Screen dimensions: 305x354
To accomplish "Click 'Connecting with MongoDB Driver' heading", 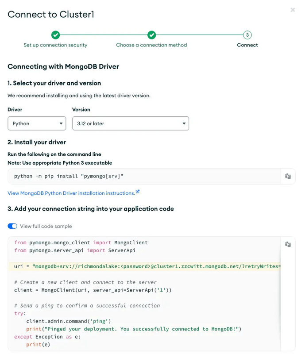I will 63,67.
